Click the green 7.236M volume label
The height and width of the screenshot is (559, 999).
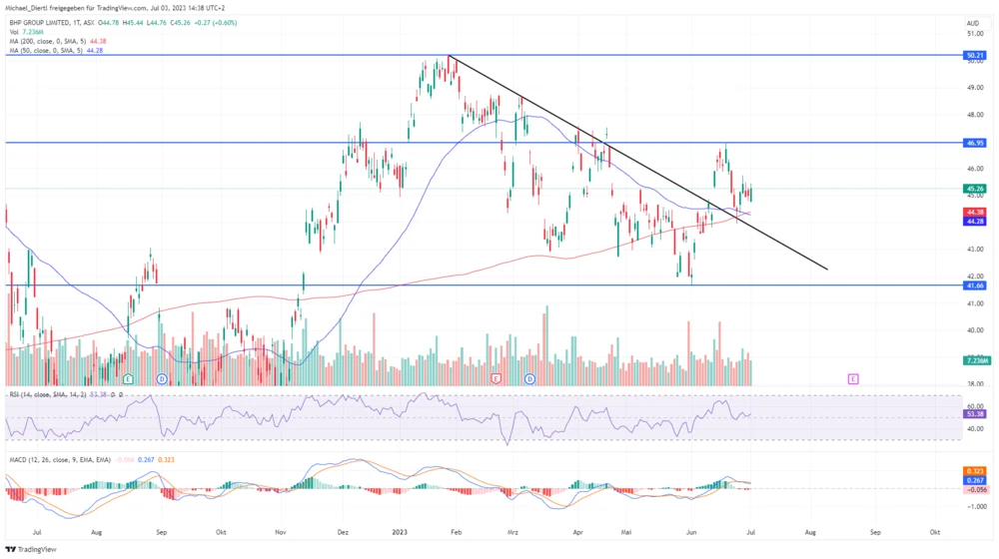point(976,359)
